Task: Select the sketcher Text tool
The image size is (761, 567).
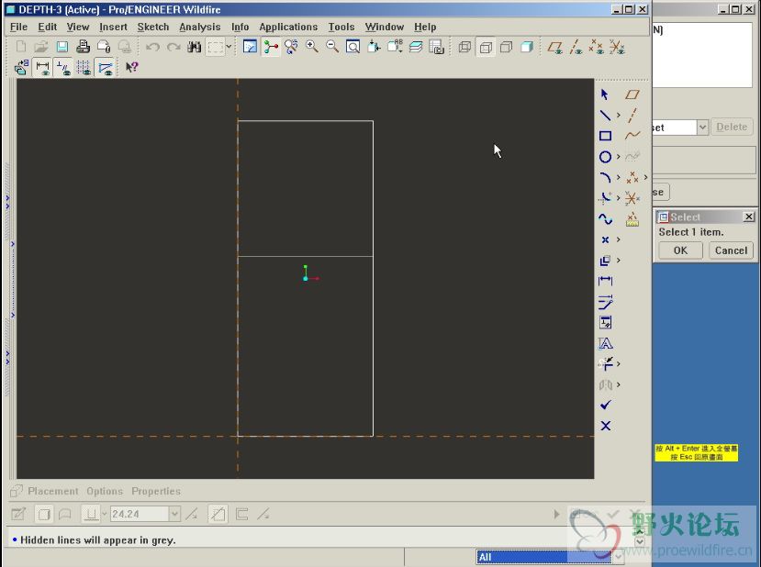Action: coord(605,343)
